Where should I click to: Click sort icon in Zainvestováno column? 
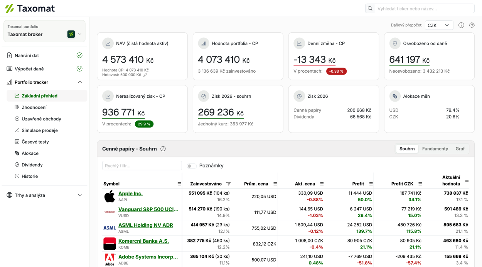229,184
